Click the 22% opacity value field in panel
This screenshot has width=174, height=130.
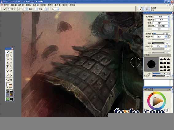coord(168,34)
